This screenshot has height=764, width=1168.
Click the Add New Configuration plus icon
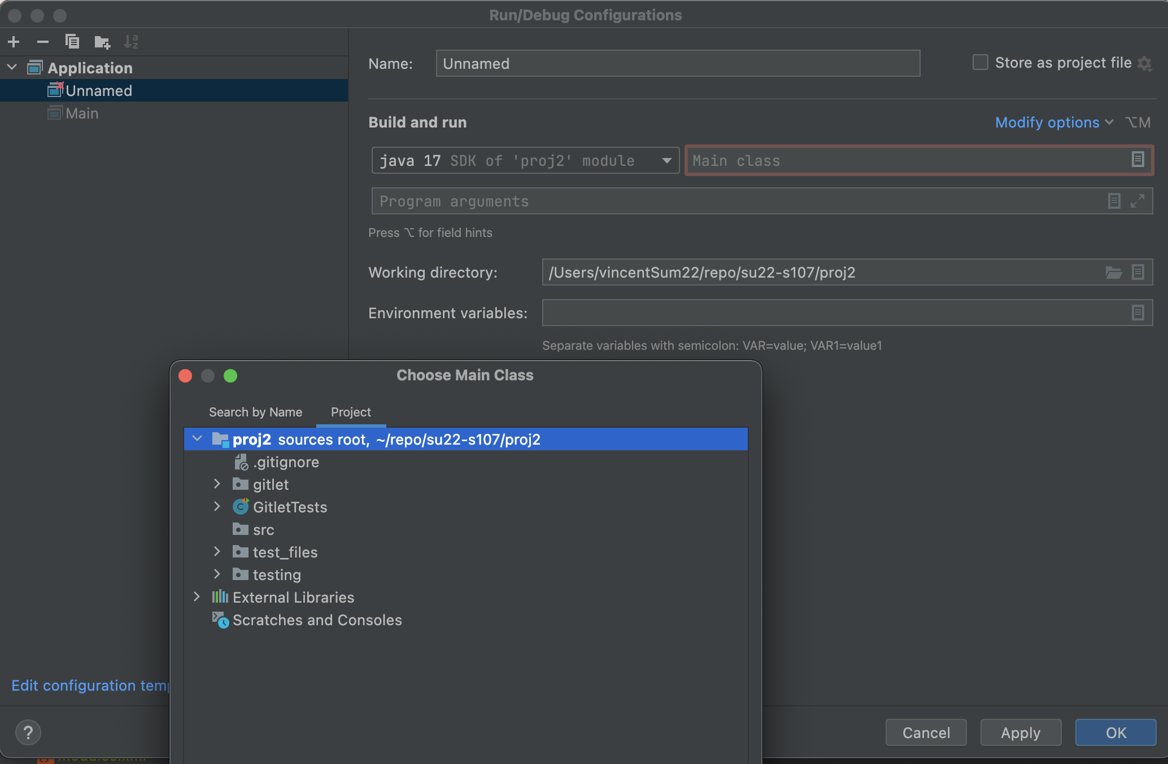14,42
